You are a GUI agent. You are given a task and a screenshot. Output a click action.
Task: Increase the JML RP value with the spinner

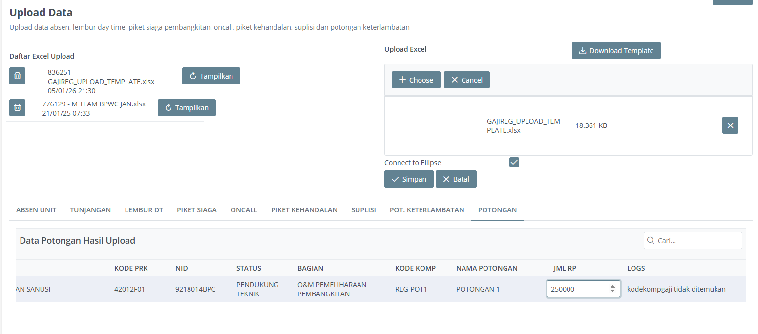tap(612, 287)
